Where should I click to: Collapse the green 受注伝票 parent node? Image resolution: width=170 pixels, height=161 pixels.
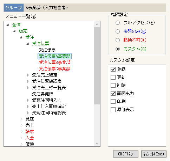[x=28, y=44]
